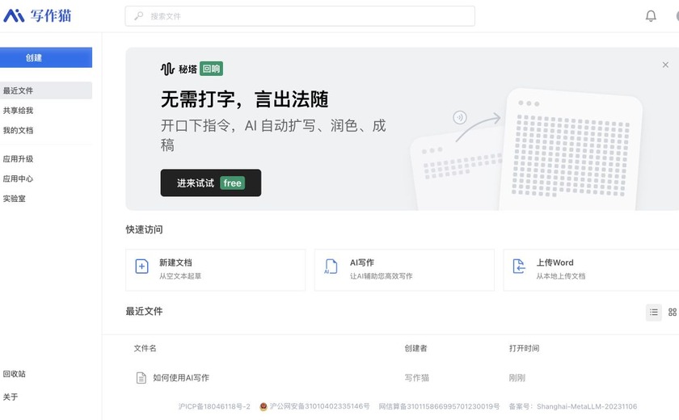
Task: Select 最近文件 in sidebar
Action: point(46,90)
